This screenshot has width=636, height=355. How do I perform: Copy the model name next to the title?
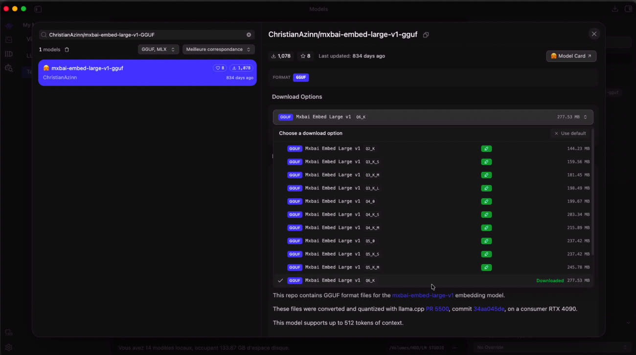click(x=426, y=35)
